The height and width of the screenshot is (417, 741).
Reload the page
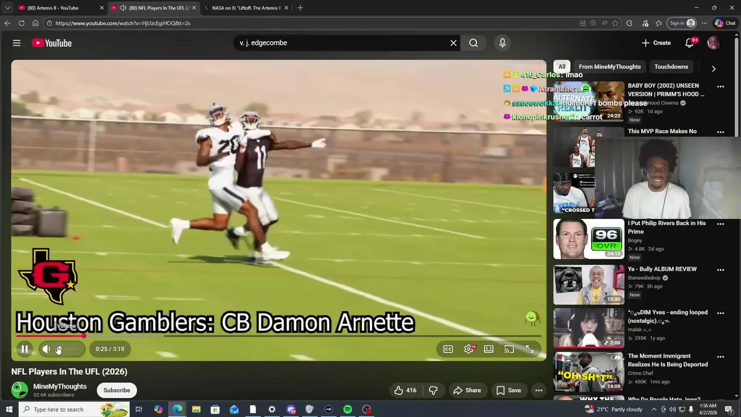21,23
